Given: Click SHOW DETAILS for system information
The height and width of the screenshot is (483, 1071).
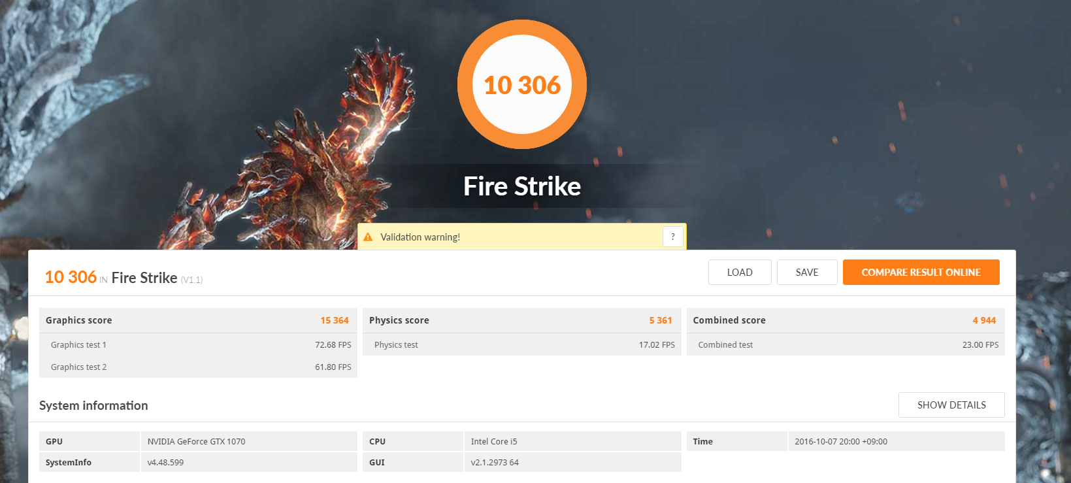Looking at the screenshot, I should pyautogui.click(x=951, y=405).
